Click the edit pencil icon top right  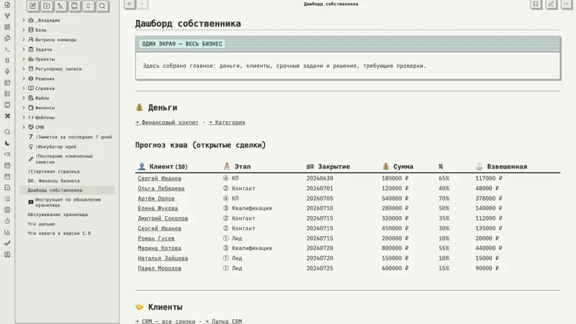pos(551,4)
